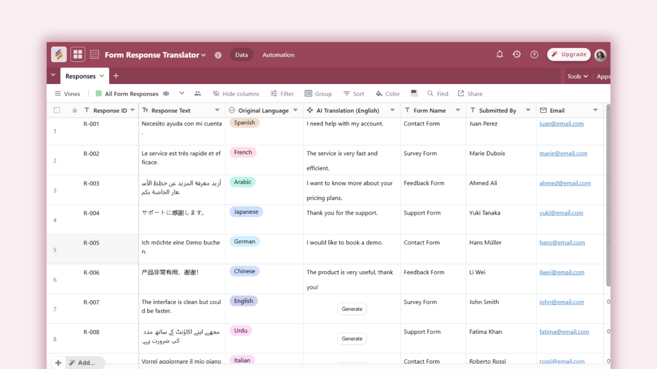
Task: Open Find to search records
Action: tap(438, 93)
